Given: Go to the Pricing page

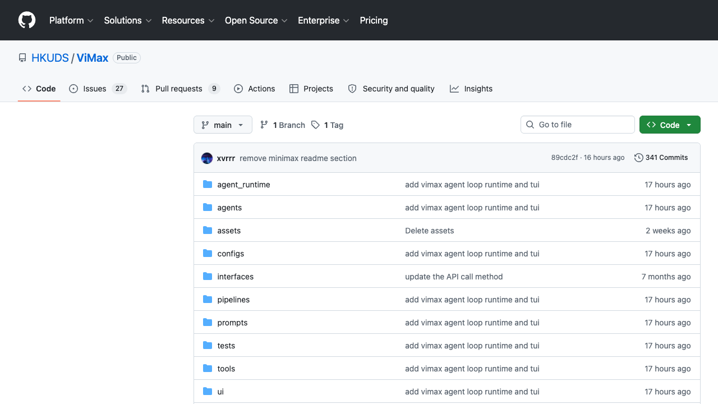Looking at the screenshot, I should pyautogui.click(x=374, y=20).
